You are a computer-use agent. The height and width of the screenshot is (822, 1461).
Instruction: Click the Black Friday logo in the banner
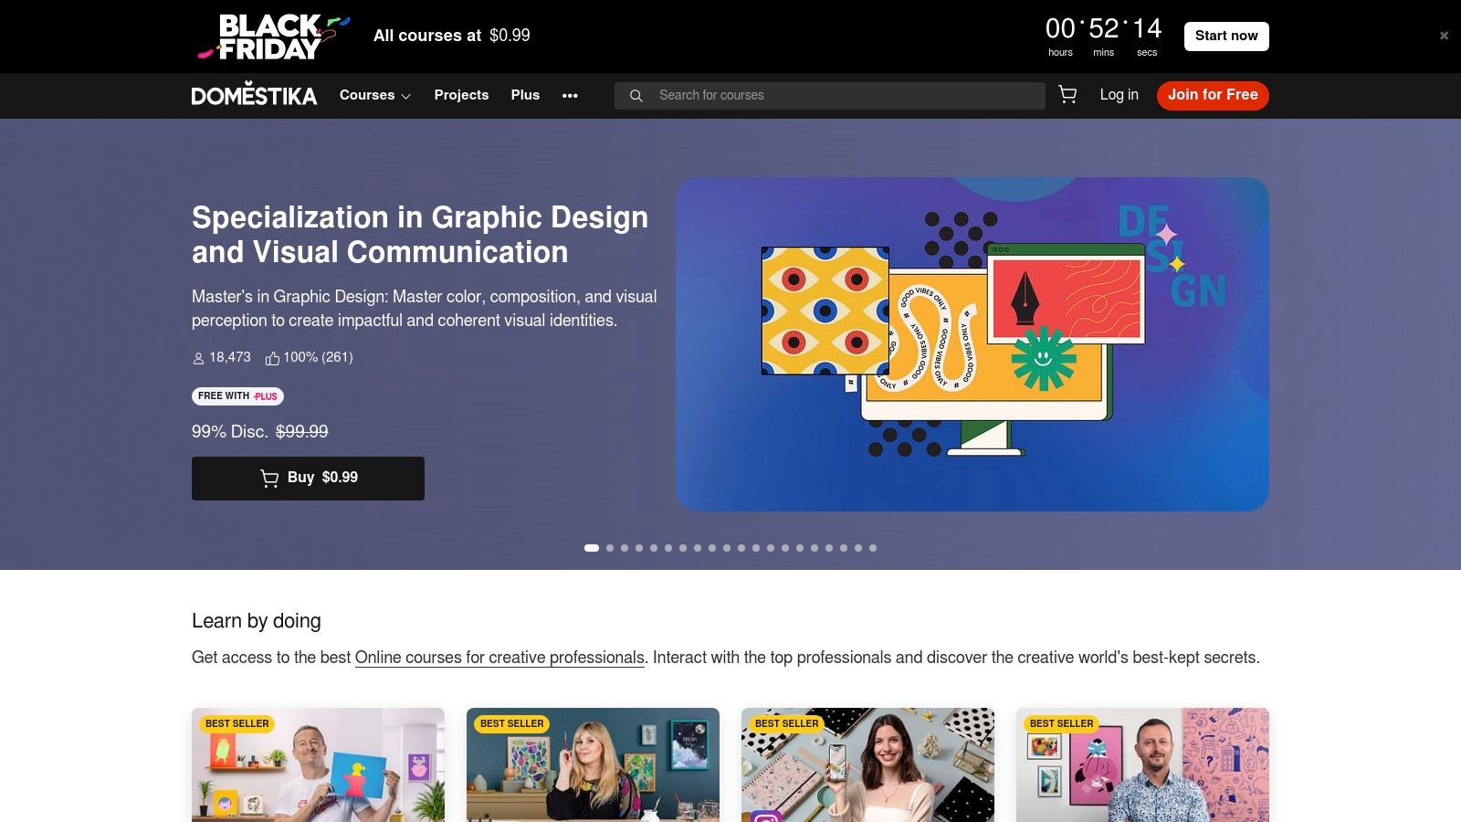coord(273,37)
